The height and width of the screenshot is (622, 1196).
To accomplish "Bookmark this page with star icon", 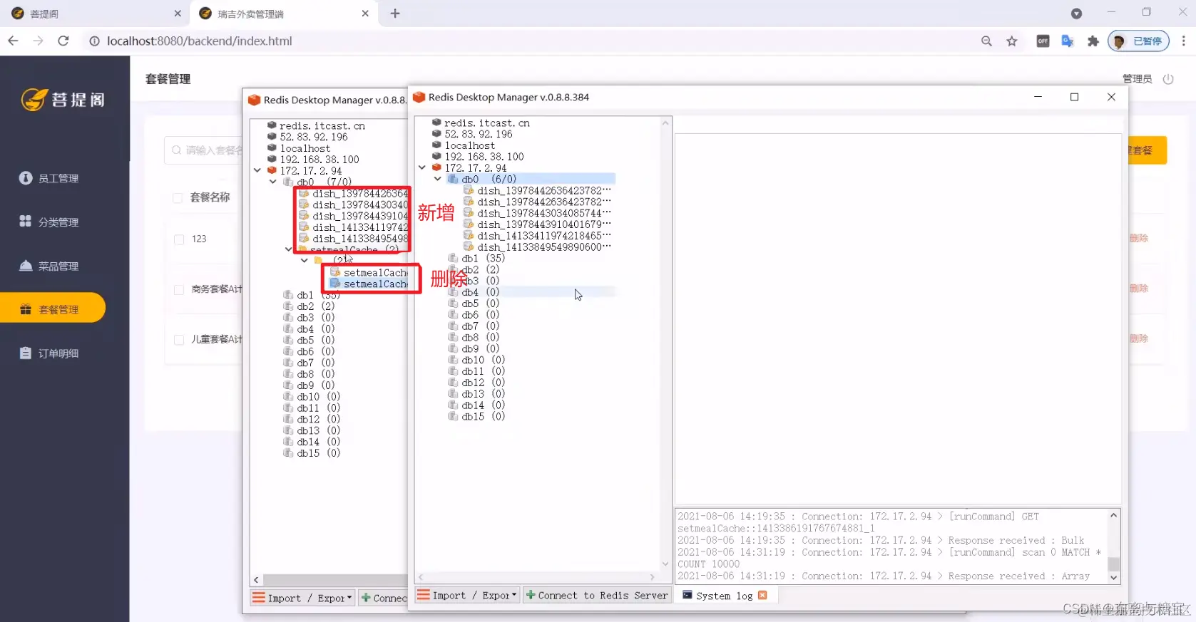I will click(1011, 41).
